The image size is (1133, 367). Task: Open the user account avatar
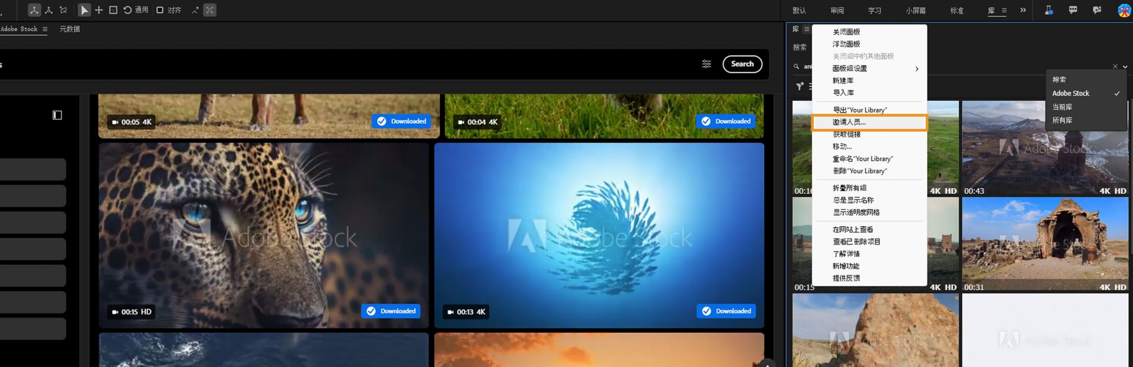click(x=1124, y=10)
